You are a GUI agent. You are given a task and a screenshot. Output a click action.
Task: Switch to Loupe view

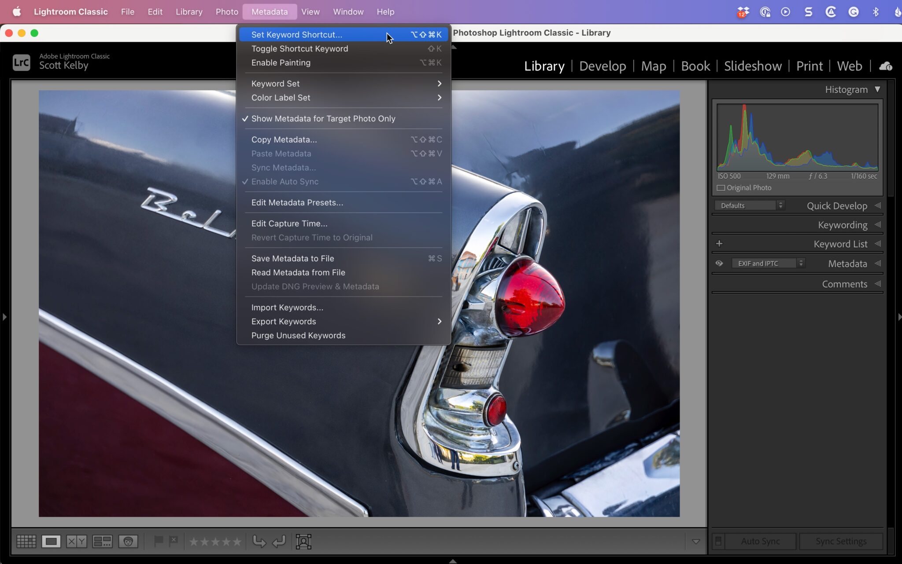click(51, 541)
